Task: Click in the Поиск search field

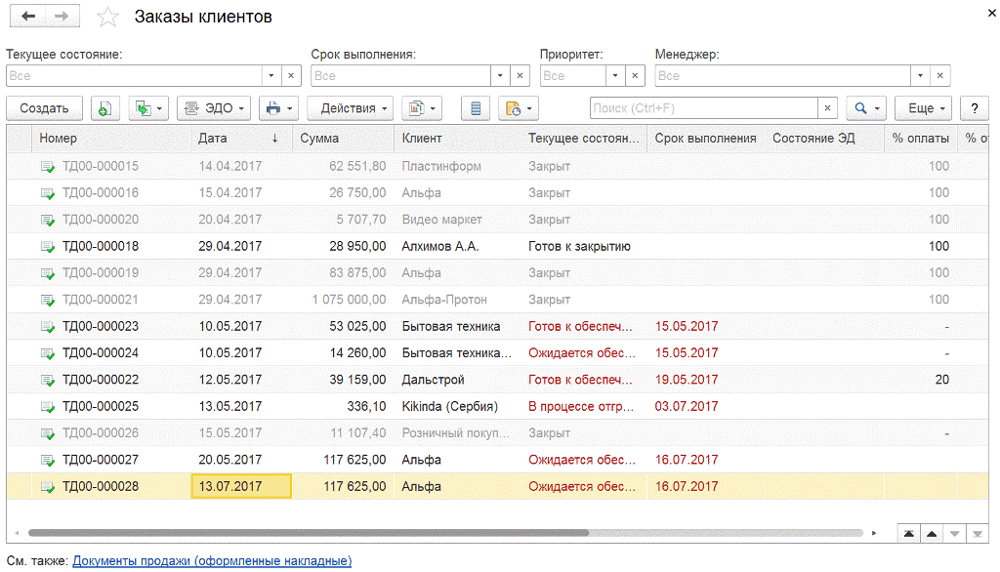Action: 703,108
